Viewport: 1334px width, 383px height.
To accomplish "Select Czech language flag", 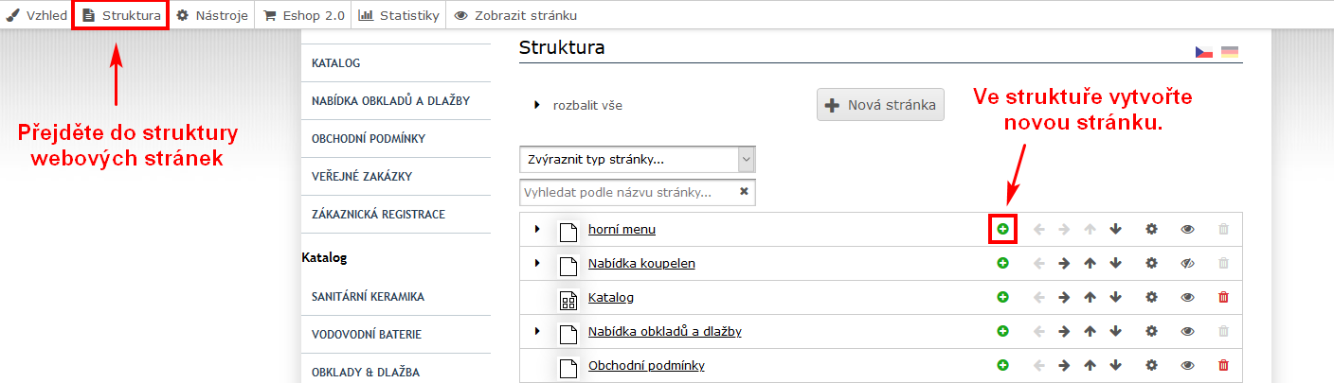I will (1203, 52).
